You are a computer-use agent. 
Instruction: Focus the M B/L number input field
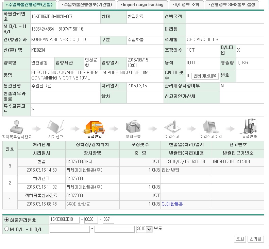70,229
